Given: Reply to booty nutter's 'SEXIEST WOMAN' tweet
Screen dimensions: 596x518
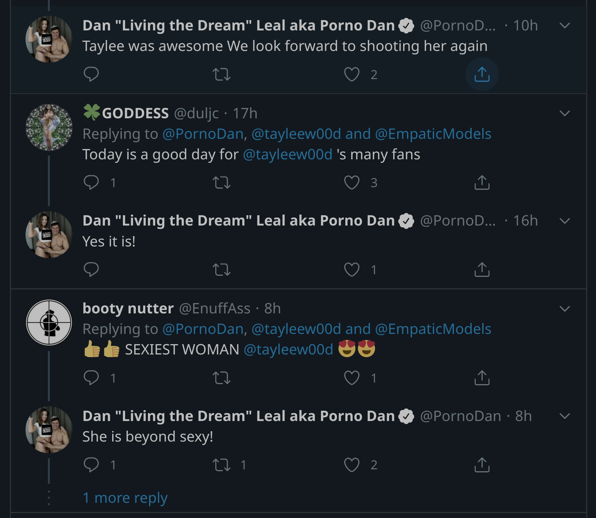Looking at the screenshot, I should tap(91, 378).
